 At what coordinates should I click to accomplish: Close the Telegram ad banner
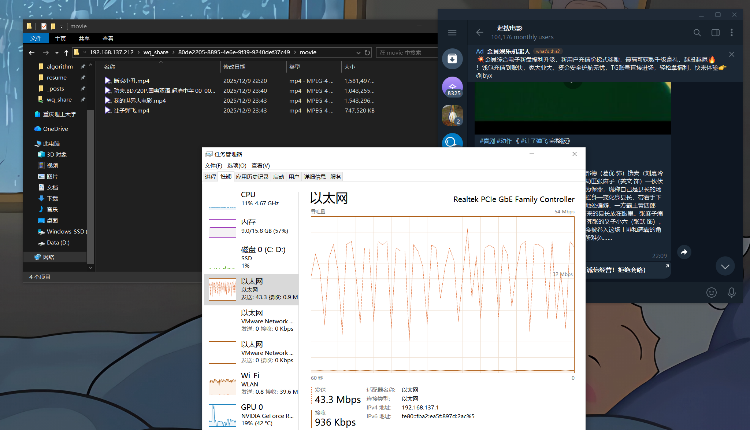click(731, 54)
